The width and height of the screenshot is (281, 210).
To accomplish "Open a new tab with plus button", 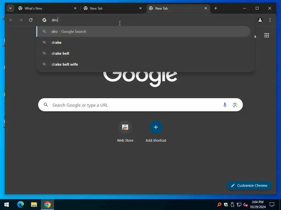I will point(216,8).
